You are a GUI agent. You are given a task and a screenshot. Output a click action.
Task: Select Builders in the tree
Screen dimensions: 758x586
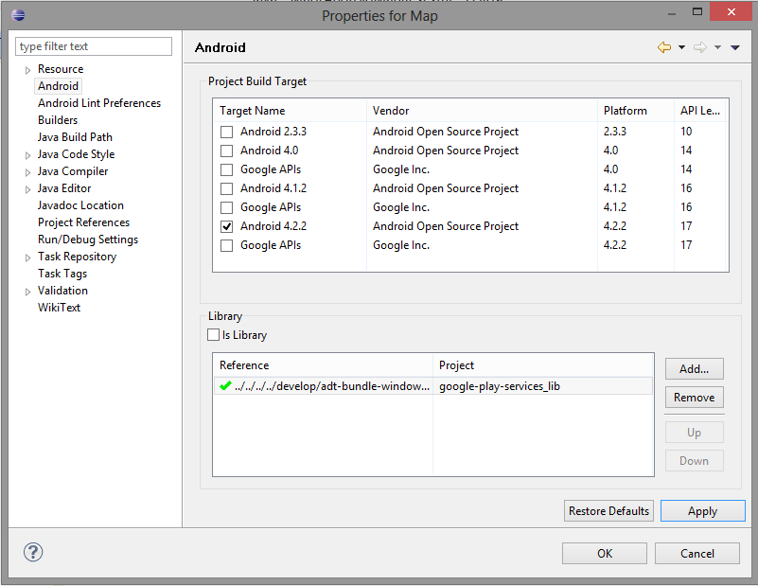(58, 120)
